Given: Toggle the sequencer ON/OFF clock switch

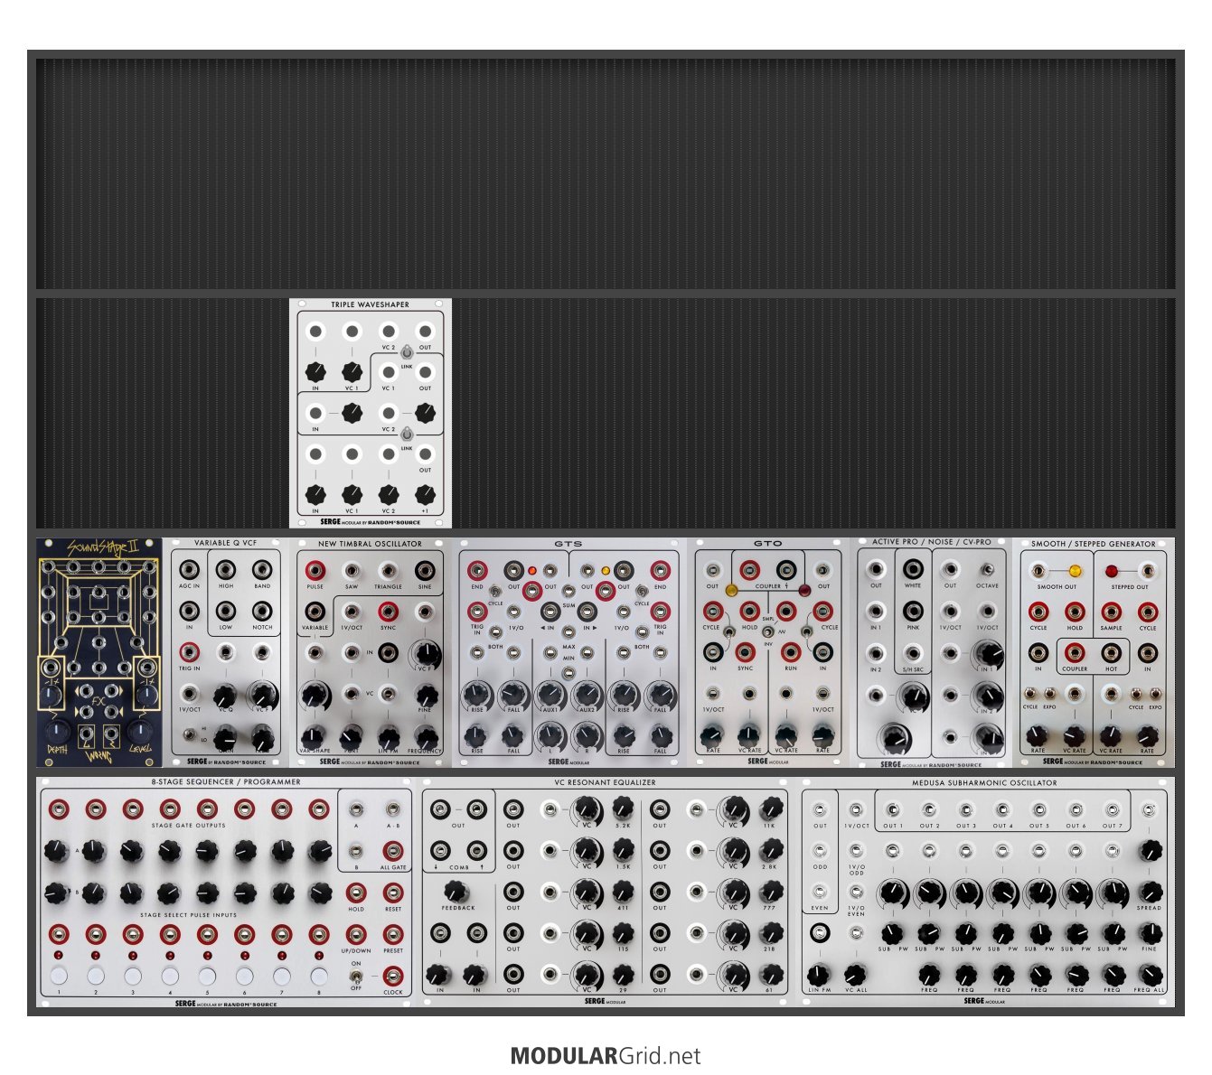Looking at the screenshot, I should [356, 976].
